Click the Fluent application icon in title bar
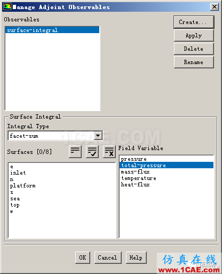Viewport: 222px width, 274px height. tap(7, 7)
